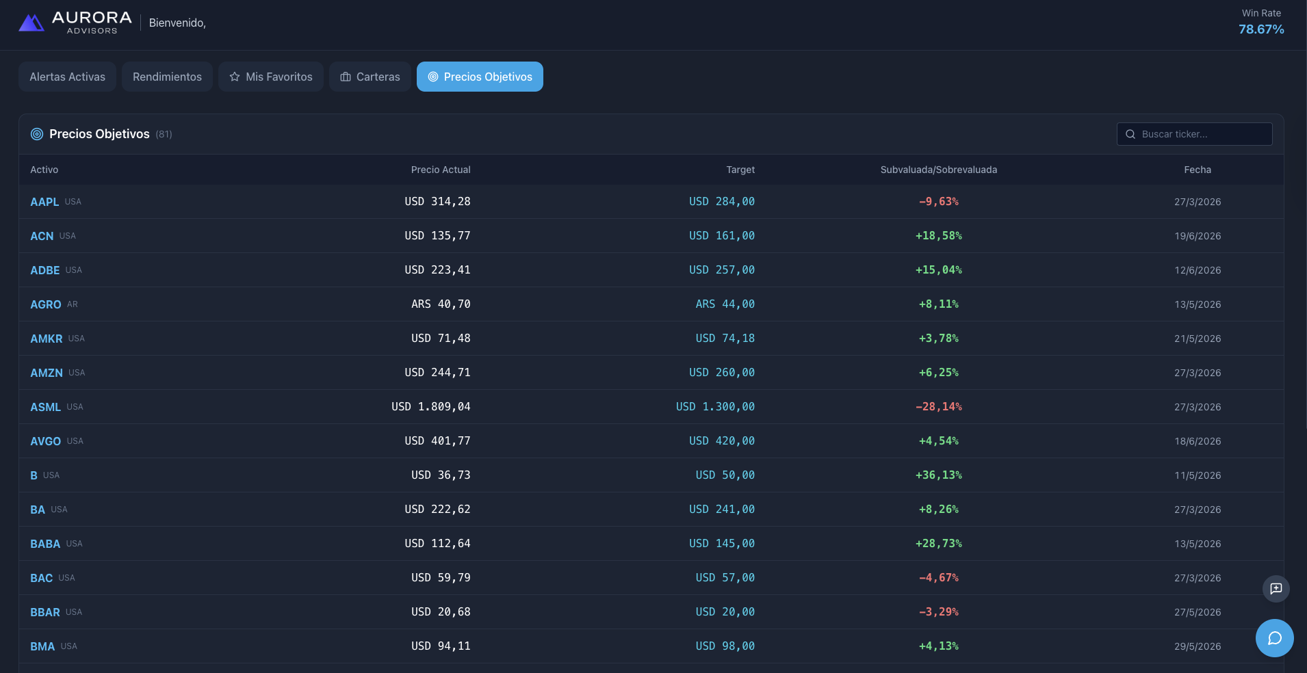
Task: Click the Activo column header
Action: point(44,170)
